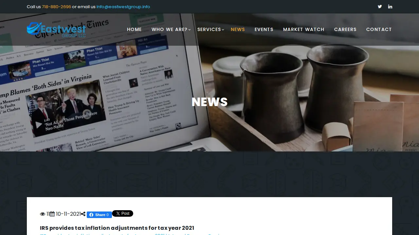This screenshot has width=419, height=235.
Task: Navigate to the Events page
Action: click(x=264, y=29)
